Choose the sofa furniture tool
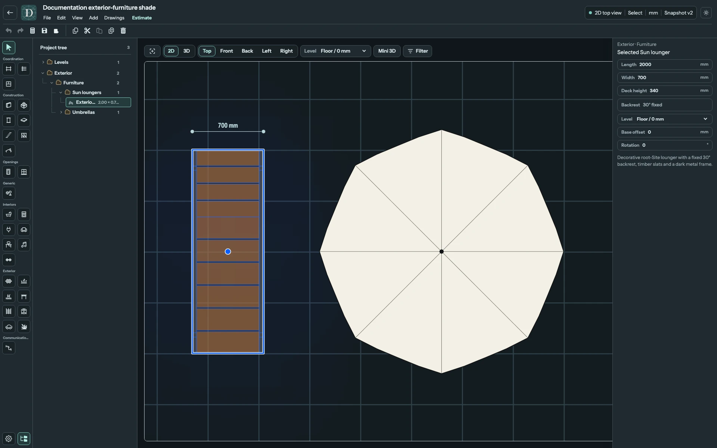Viewport: 717px width, 448px height. (x=24, y=230)
